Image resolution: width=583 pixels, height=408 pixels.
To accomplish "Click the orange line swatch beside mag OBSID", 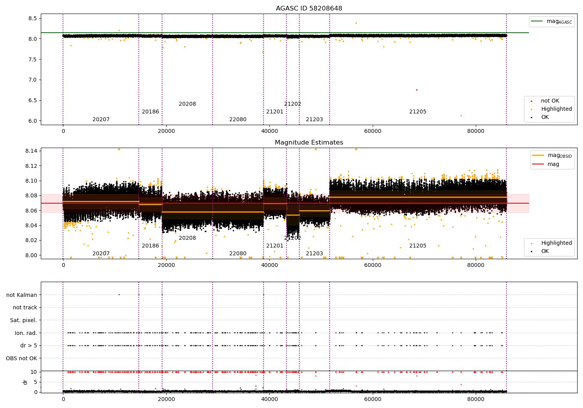I will [538, 155].
